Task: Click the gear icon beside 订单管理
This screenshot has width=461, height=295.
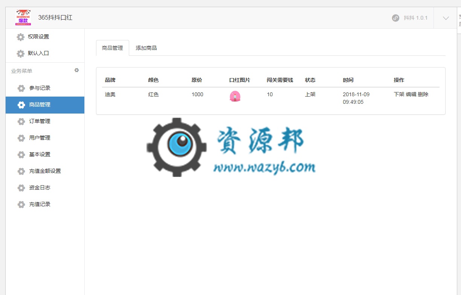Action: [21, 121]
